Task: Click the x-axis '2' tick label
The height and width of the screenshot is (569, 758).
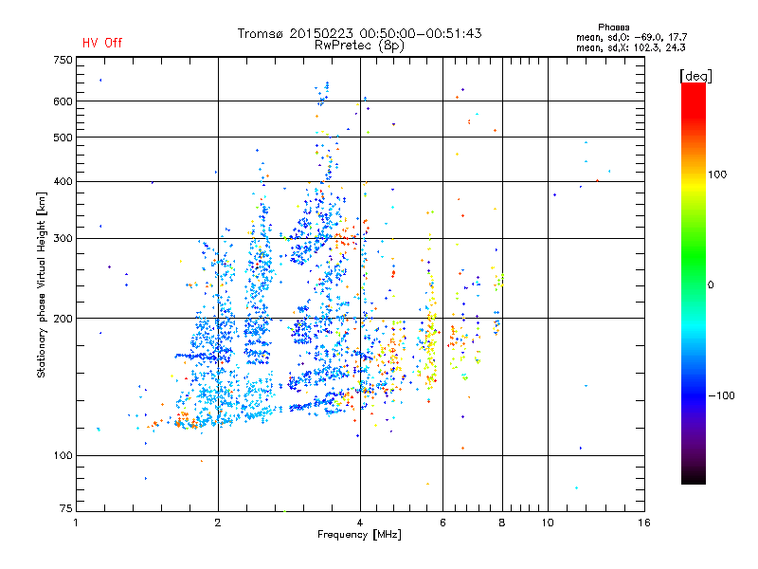Action: (218, 523)
